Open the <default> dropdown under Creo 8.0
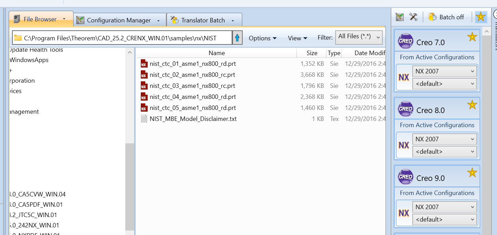Screen dimensions: 497x235 pyautogui.click(x=444, y=151)
